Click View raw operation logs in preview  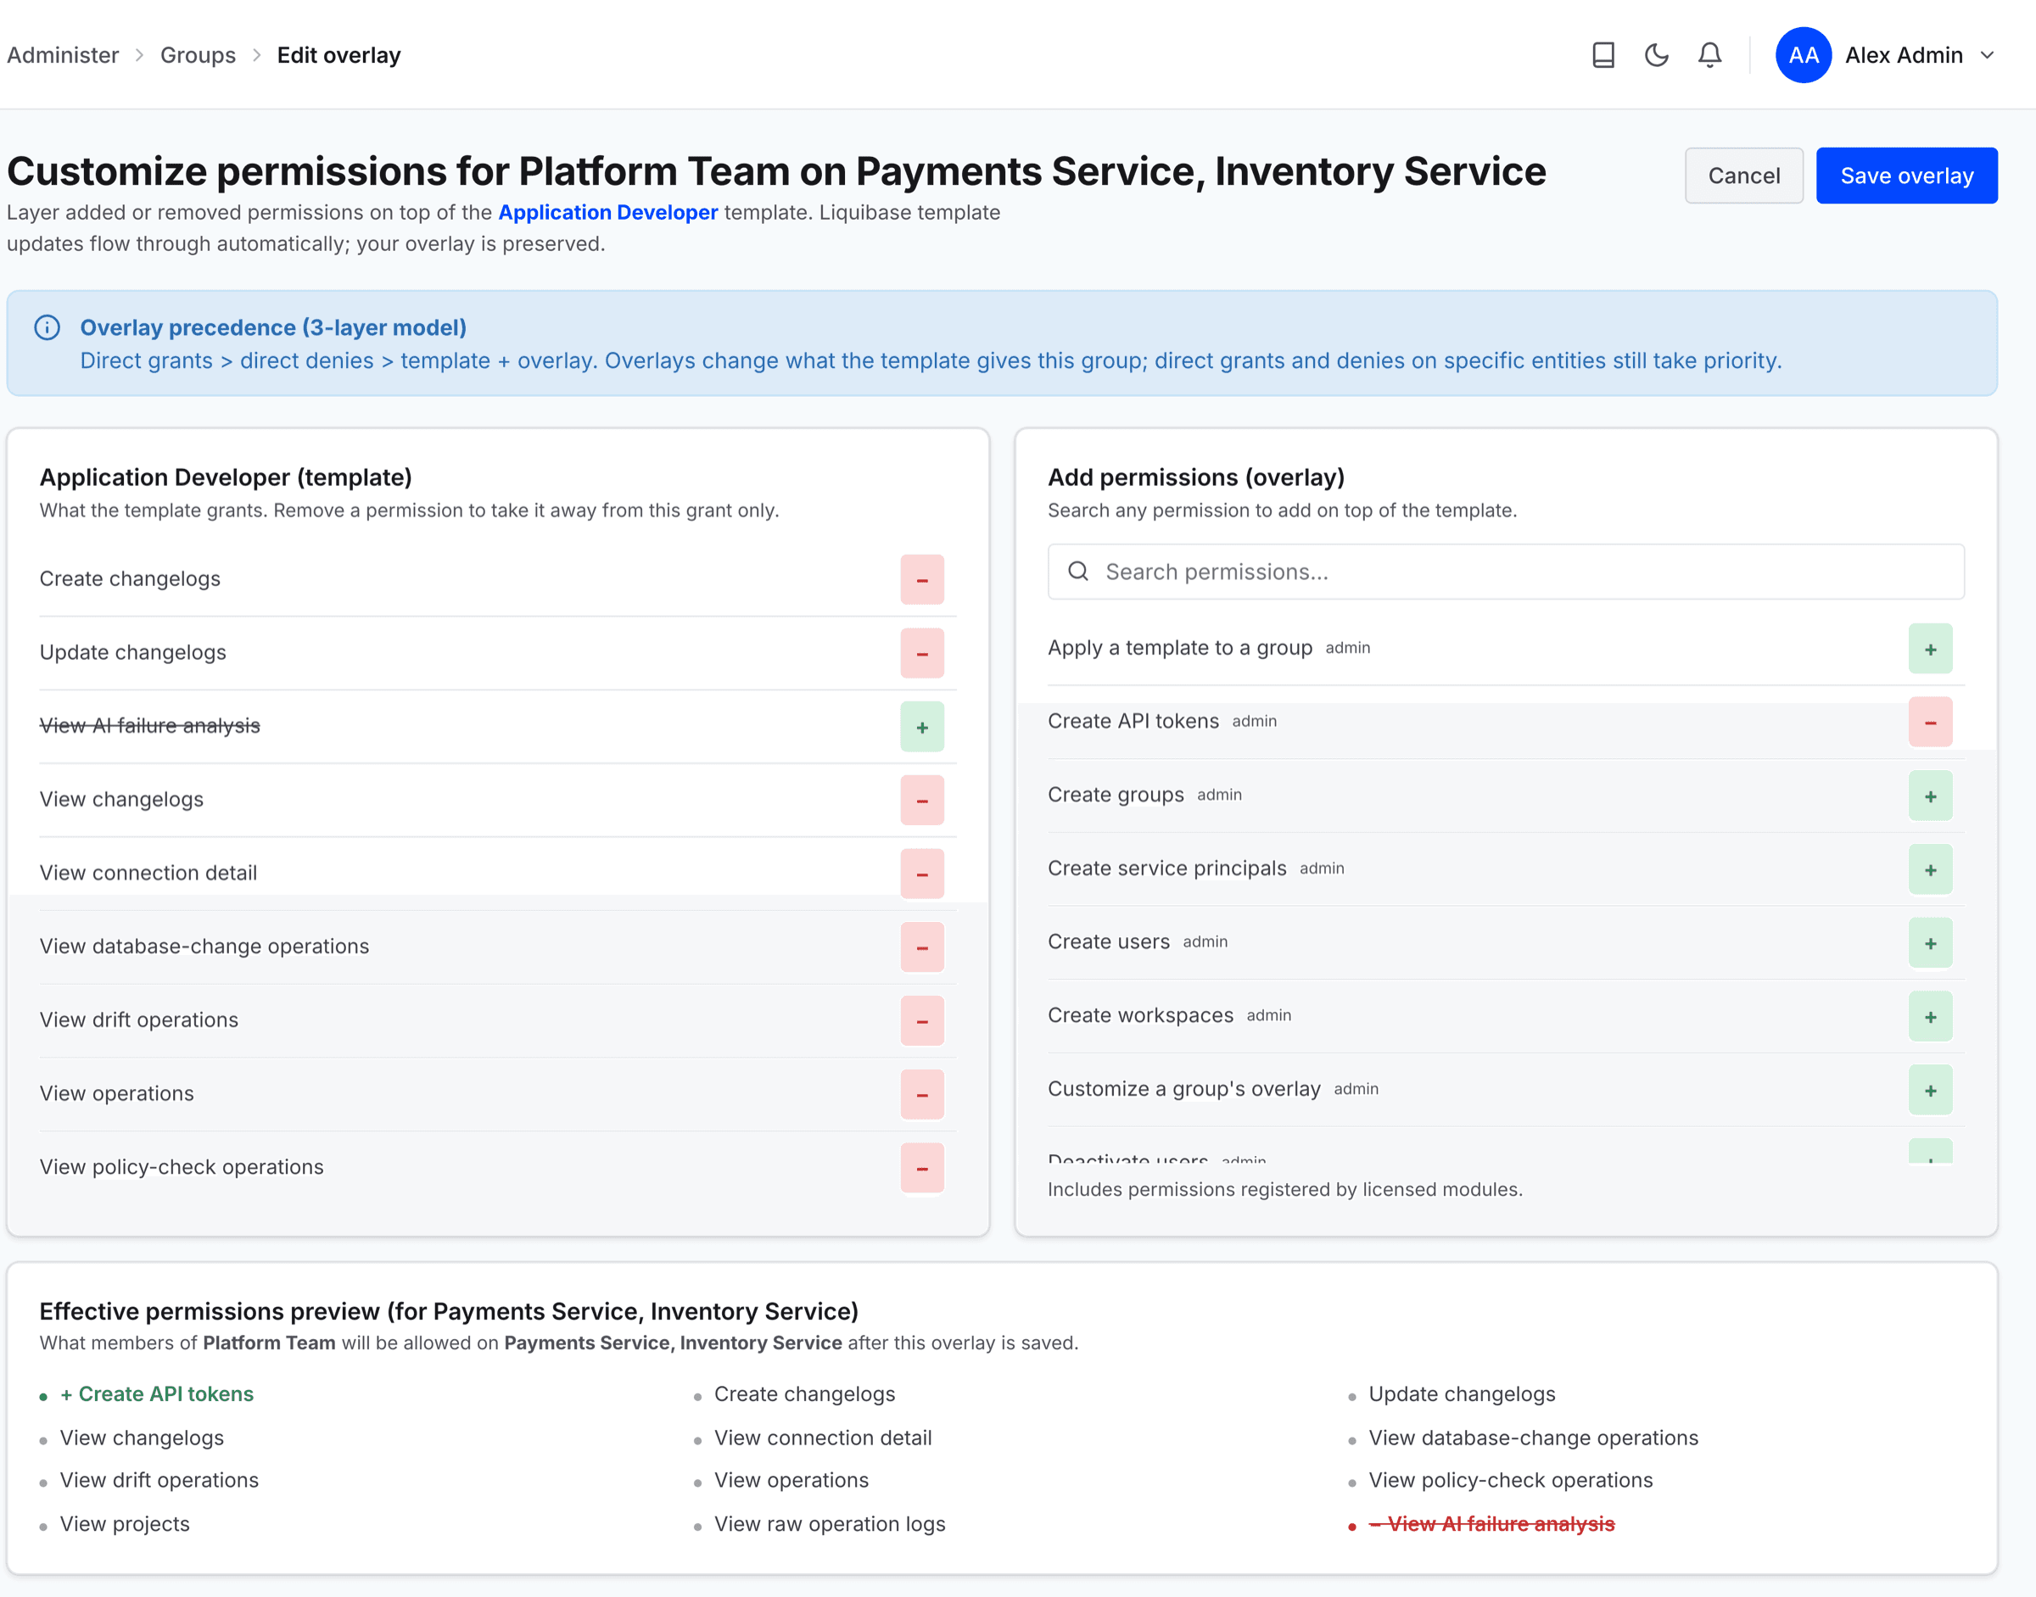pyautogui.click(x=830, y=1523)
